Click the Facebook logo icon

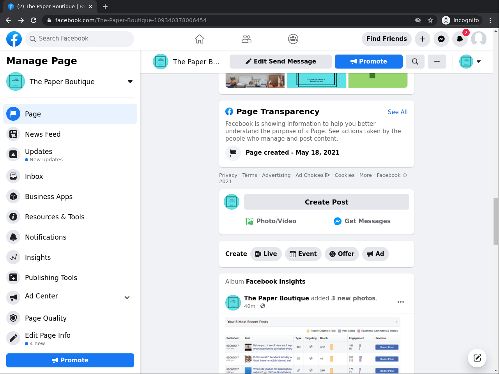[x=14, y=39]
